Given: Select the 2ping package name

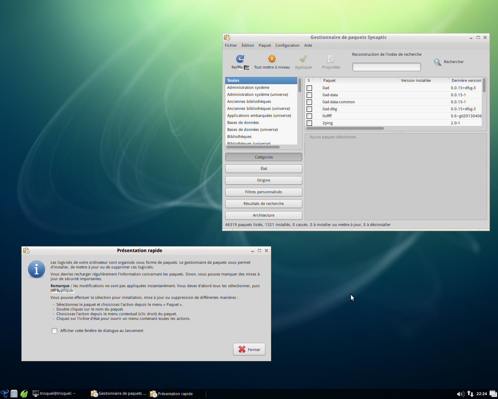Looking at the screenshot, I should (328, 123).
